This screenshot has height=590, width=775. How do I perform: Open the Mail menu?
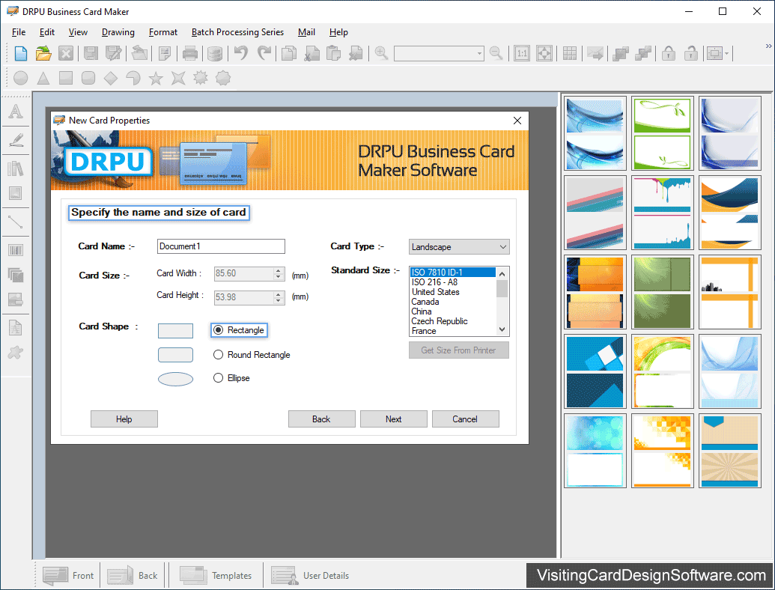coord(306,32)
